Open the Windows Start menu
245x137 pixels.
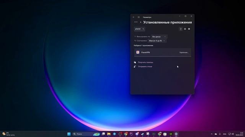(x=69, y=134)
